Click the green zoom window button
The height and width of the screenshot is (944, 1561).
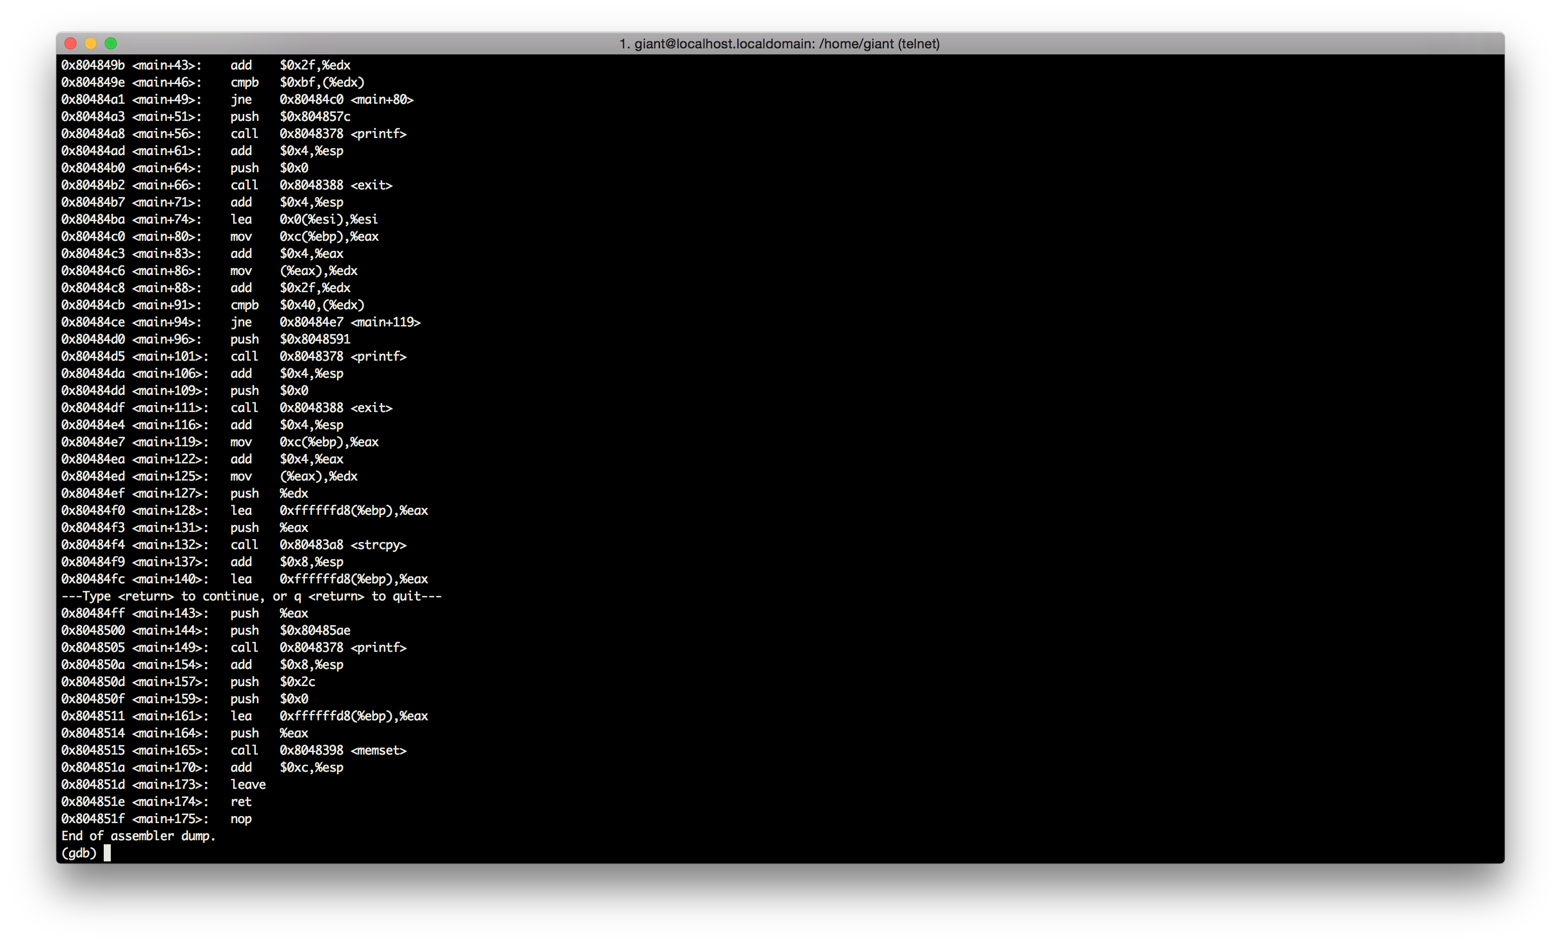111,43
